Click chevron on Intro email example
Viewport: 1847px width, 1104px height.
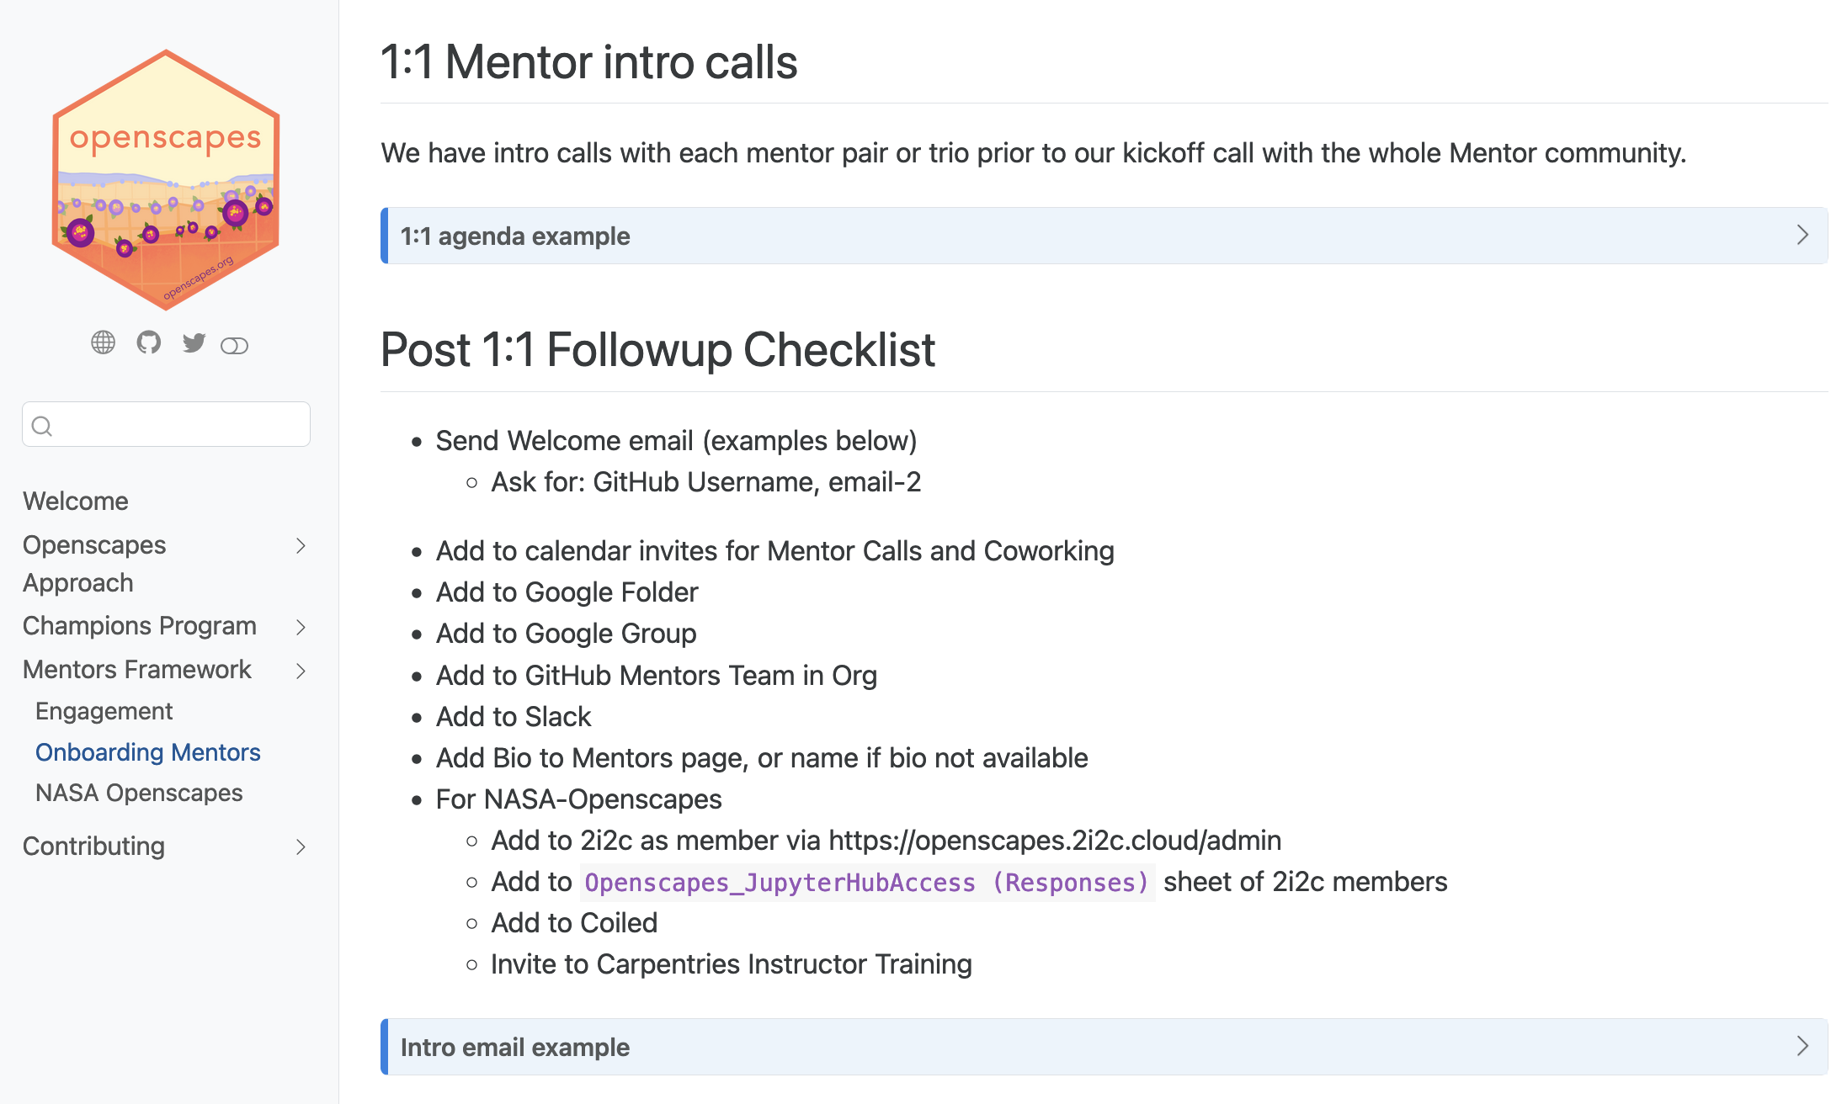(1802, 1046)
